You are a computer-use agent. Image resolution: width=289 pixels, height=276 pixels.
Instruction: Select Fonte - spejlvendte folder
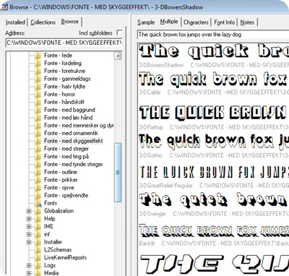[66, 195]
